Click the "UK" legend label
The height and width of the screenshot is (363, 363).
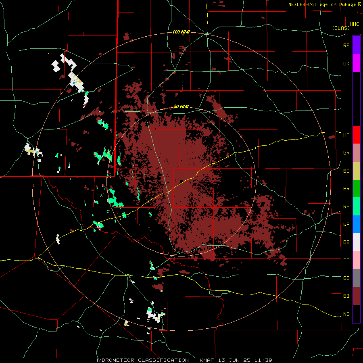tap(346, 63)
